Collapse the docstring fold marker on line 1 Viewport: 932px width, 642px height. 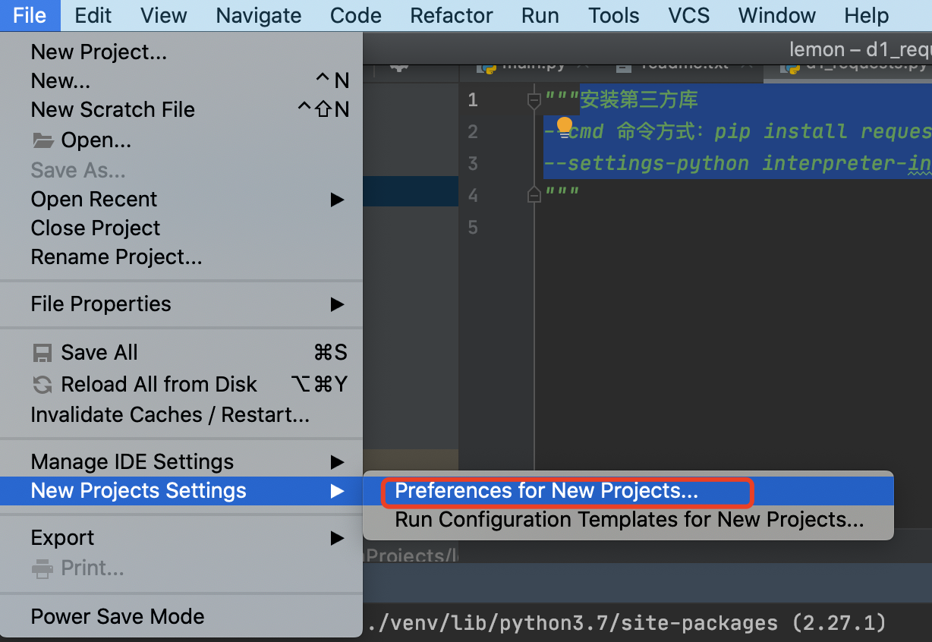534,99
